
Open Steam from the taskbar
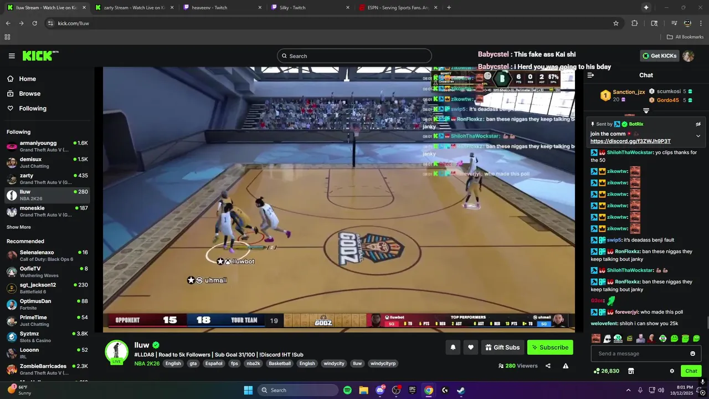(x=461, y=390)
